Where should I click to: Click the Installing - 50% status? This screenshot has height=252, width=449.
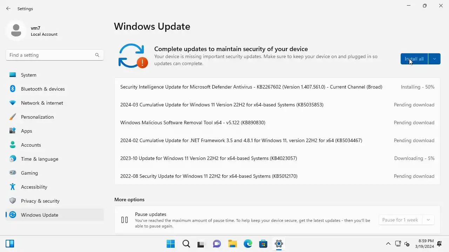(x=417, y=87)
